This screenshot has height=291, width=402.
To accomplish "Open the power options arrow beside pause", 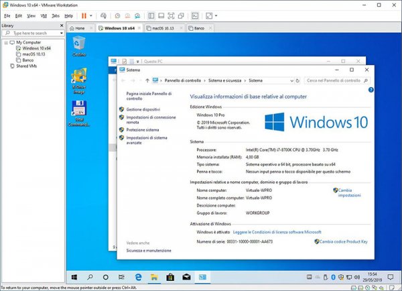I will (90, 15).
